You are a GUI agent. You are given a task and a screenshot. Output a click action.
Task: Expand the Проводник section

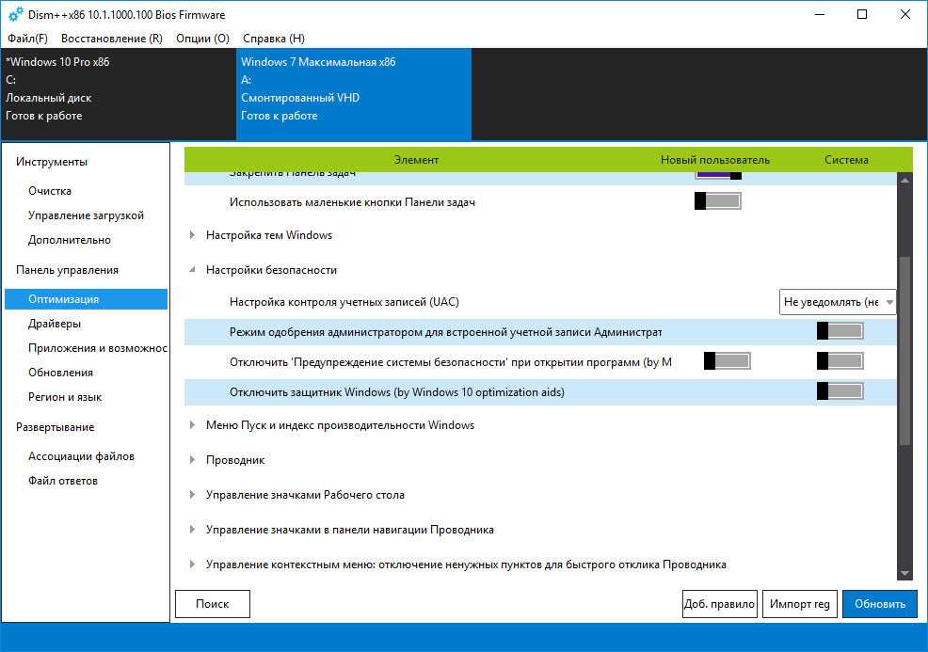[x=193, y=460]
